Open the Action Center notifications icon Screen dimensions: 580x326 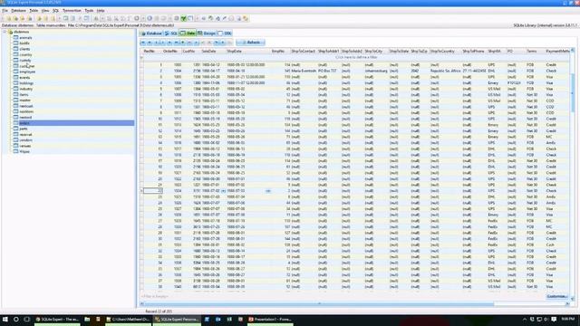554,320
